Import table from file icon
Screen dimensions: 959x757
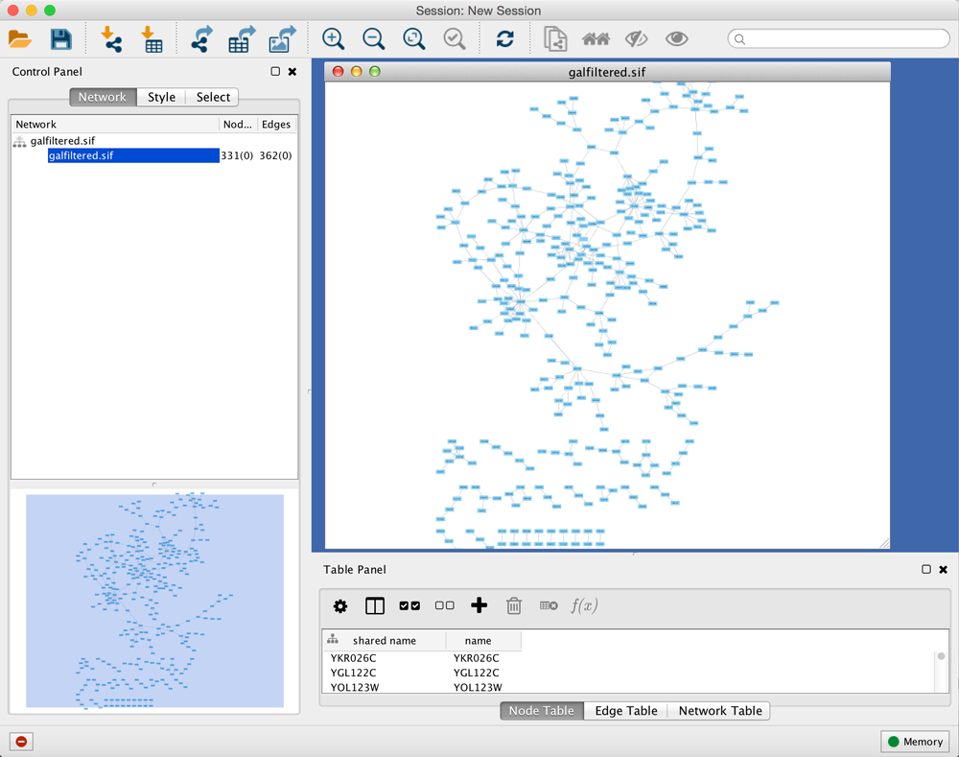click(x=152, y=39)
